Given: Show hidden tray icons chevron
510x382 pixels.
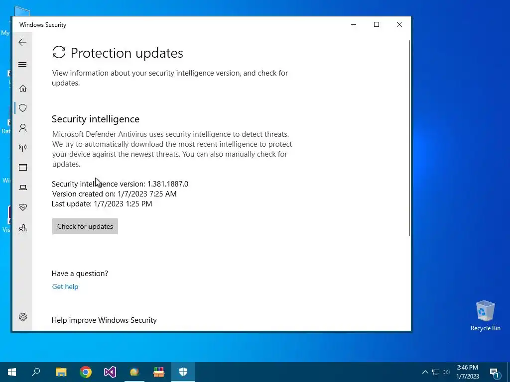Looking at the screenshot, I should point(425,372).
